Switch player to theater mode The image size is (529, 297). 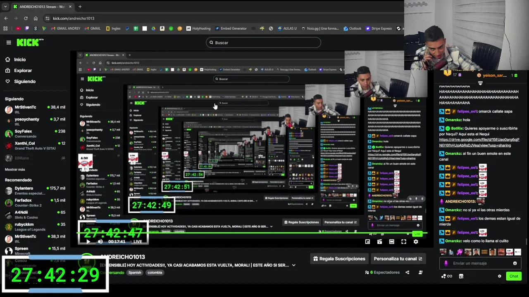(x=391, y=242)
